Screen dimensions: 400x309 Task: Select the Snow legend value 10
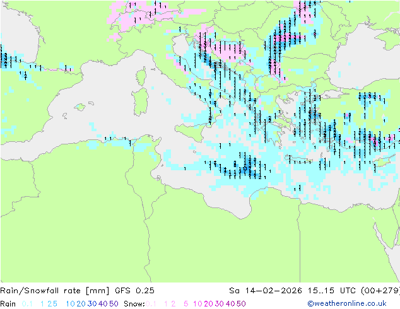(197, 304)
